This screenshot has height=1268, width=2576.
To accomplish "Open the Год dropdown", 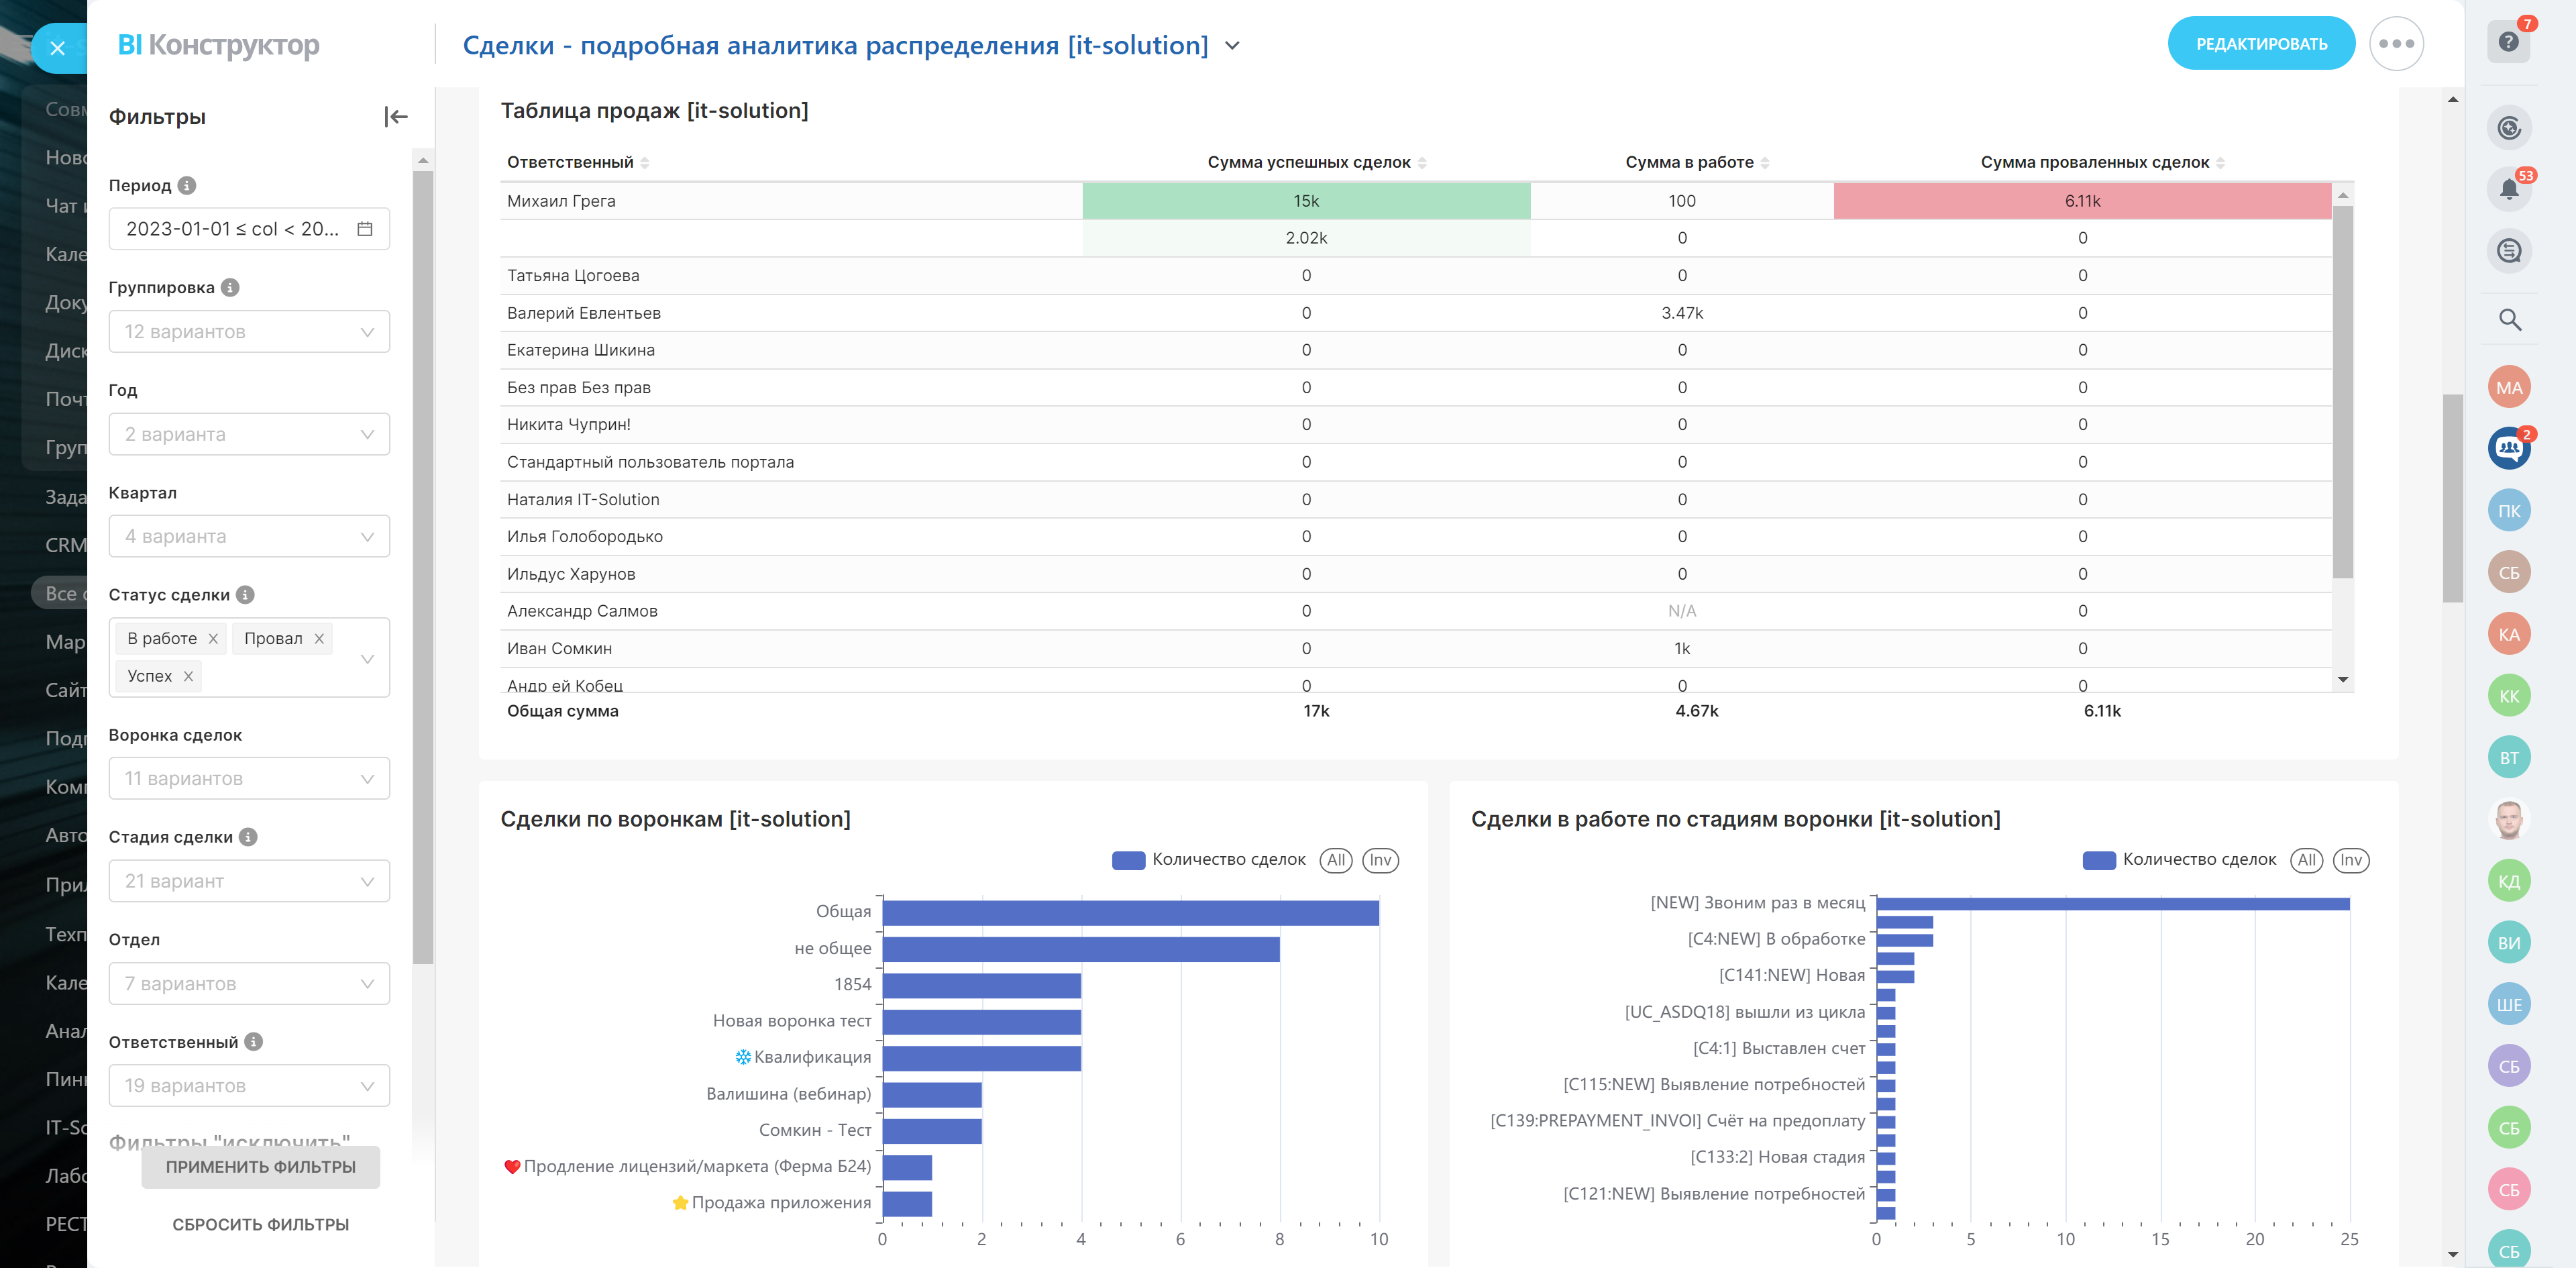I will click(x=249, y=434).
